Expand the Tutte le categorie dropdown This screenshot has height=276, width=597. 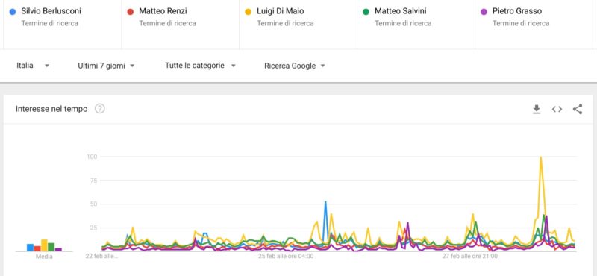[200, 66]
